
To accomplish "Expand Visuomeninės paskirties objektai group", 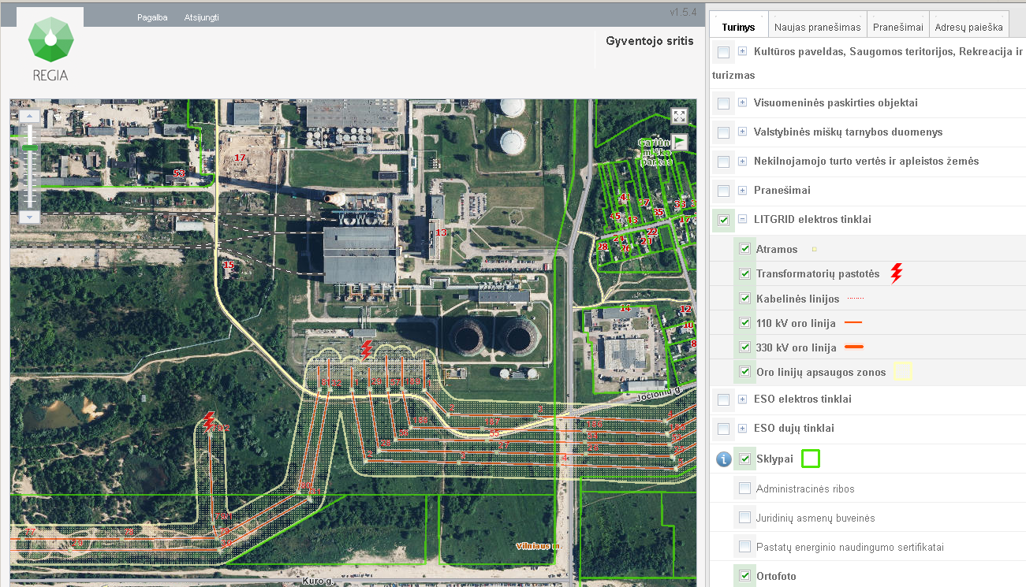I will [x=742, y=102].
